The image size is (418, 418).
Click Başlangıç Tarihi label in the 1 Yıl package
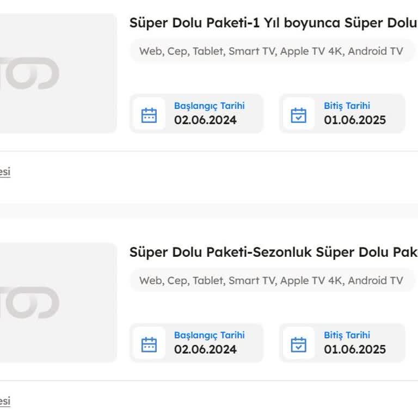coord(209,106)
